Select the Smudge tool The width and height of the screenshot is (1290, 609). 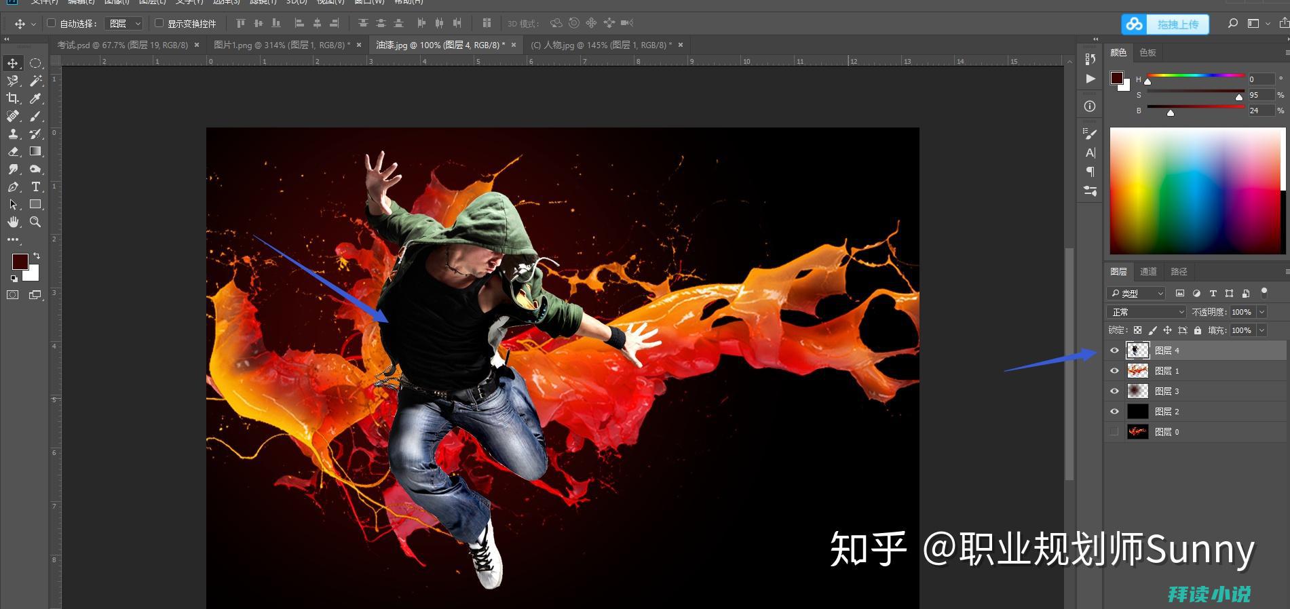click(13, 169)
